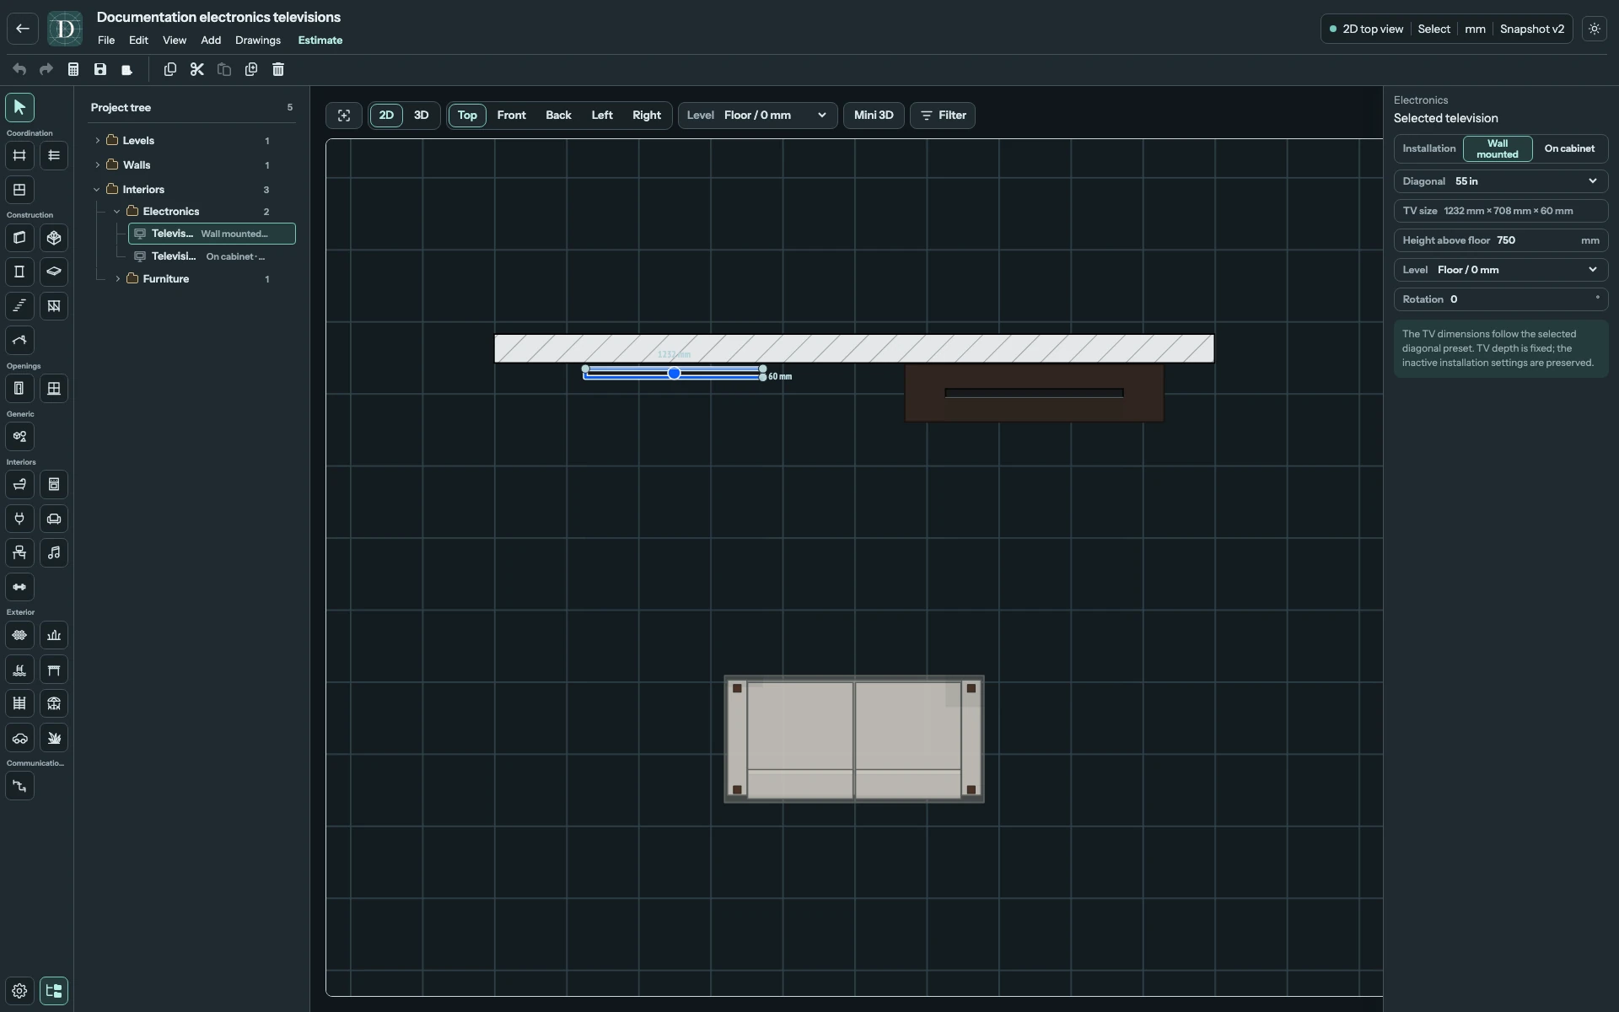Select the electrical plug tool icon
The width and height of the screenshot is (1619, 1012).
pos(19,519)
